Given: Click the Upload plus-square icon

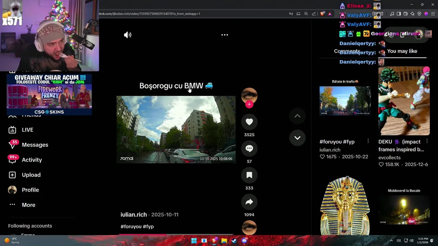Looking at the screenshot, I should point(12,175).
